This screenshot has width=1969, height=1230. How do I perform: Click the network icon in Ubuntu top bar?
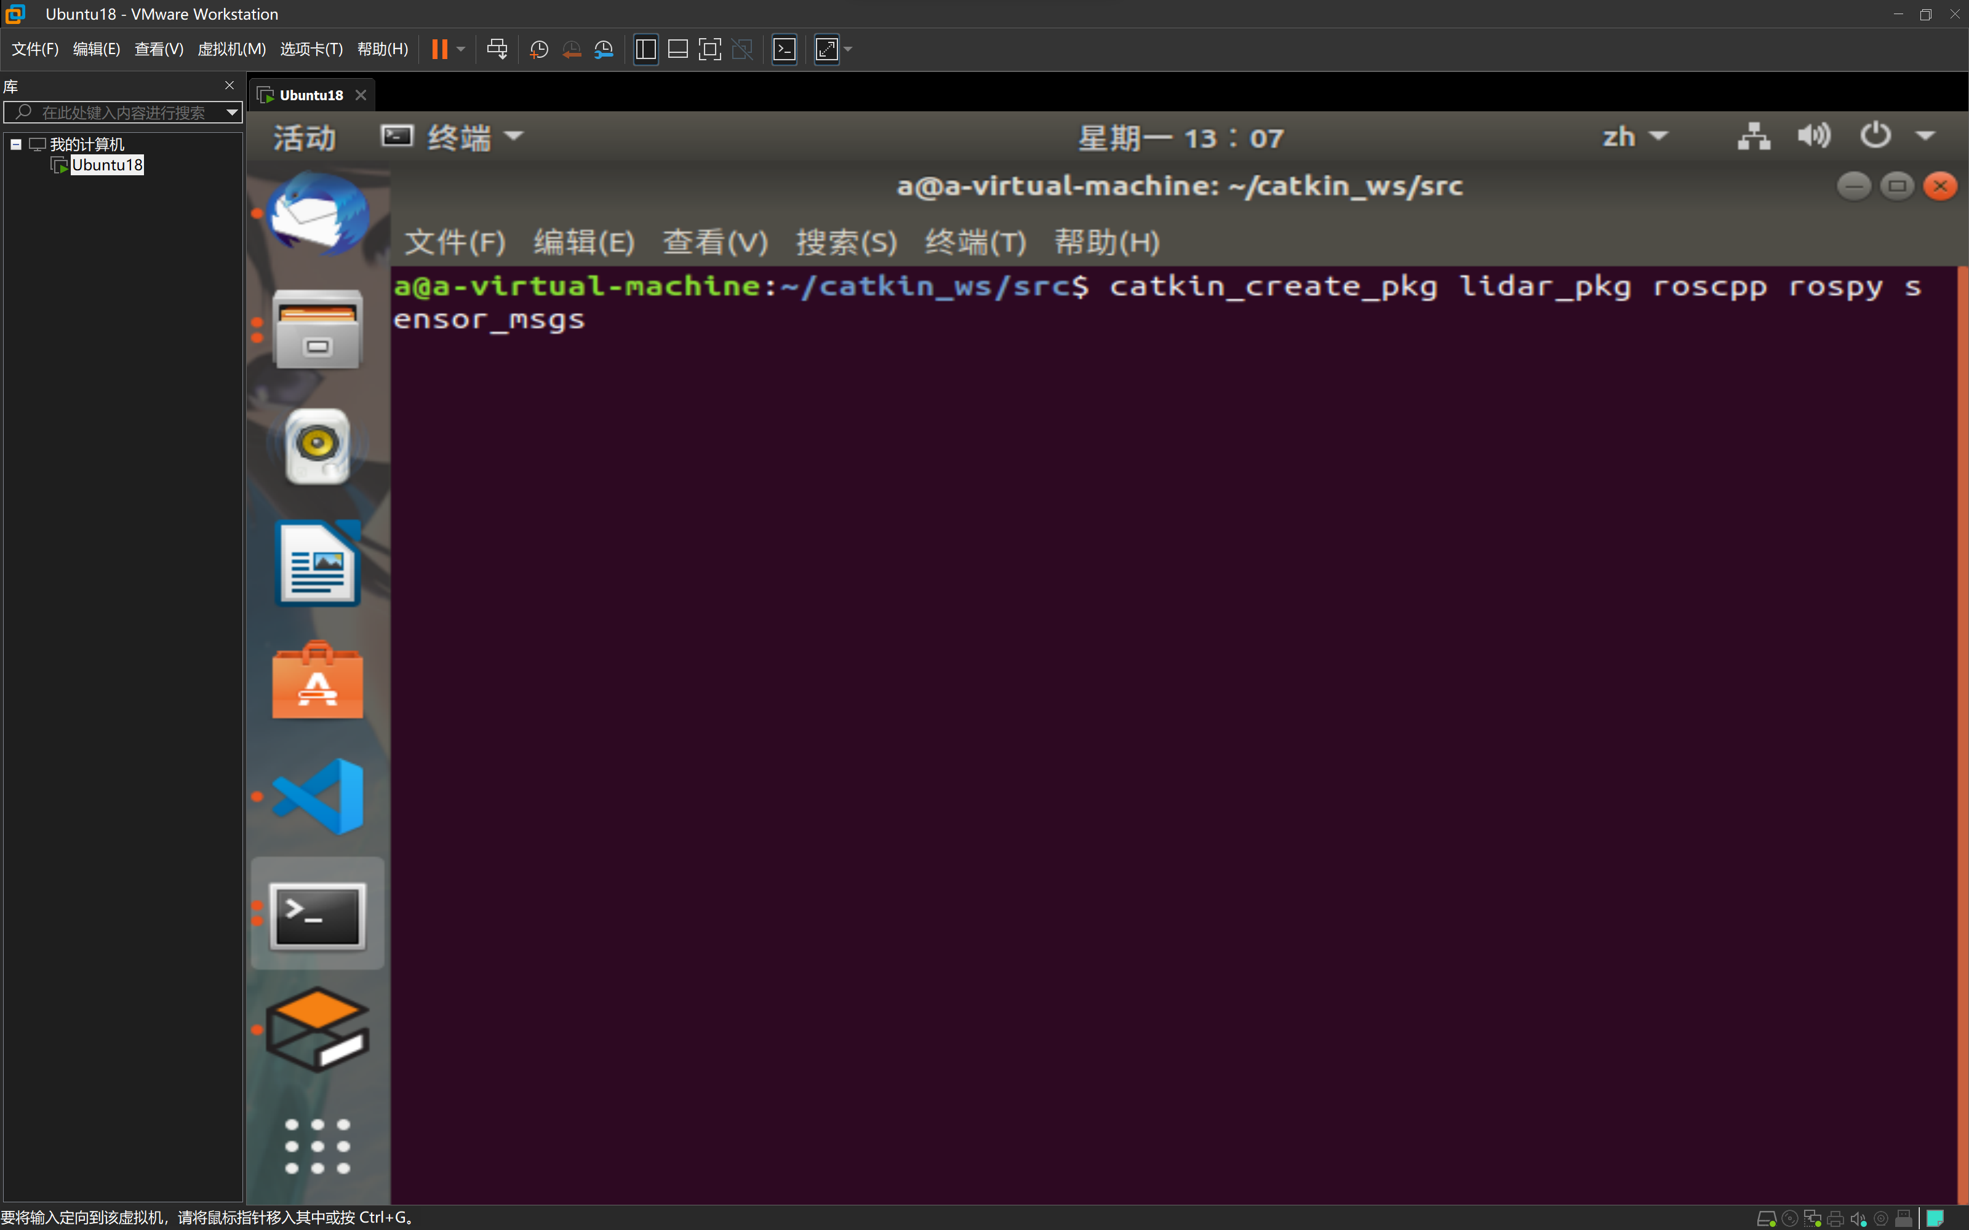coord(1754,136)
